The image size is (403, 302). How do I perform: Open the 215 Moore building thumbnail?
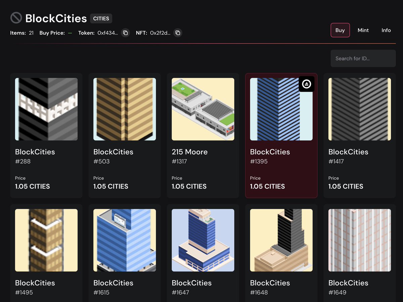tap(203, 109)
